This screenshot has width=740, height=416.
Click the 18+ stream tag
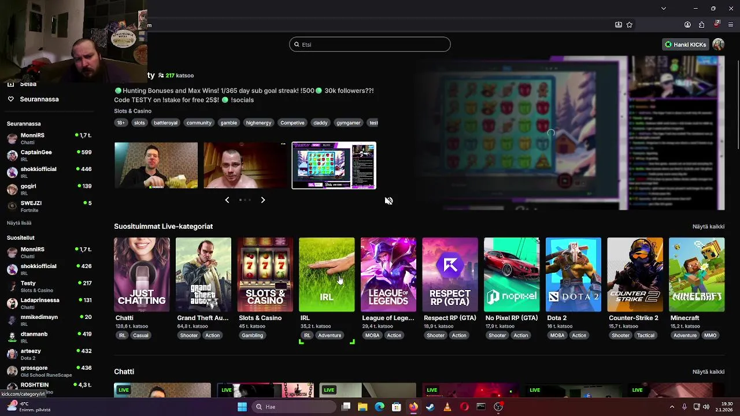pyautogui.click(x=121, y=122)
